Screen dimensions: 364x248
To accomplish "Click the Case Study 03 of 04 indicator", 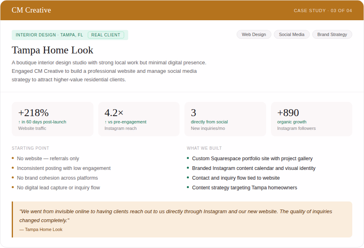I will 323,11.
